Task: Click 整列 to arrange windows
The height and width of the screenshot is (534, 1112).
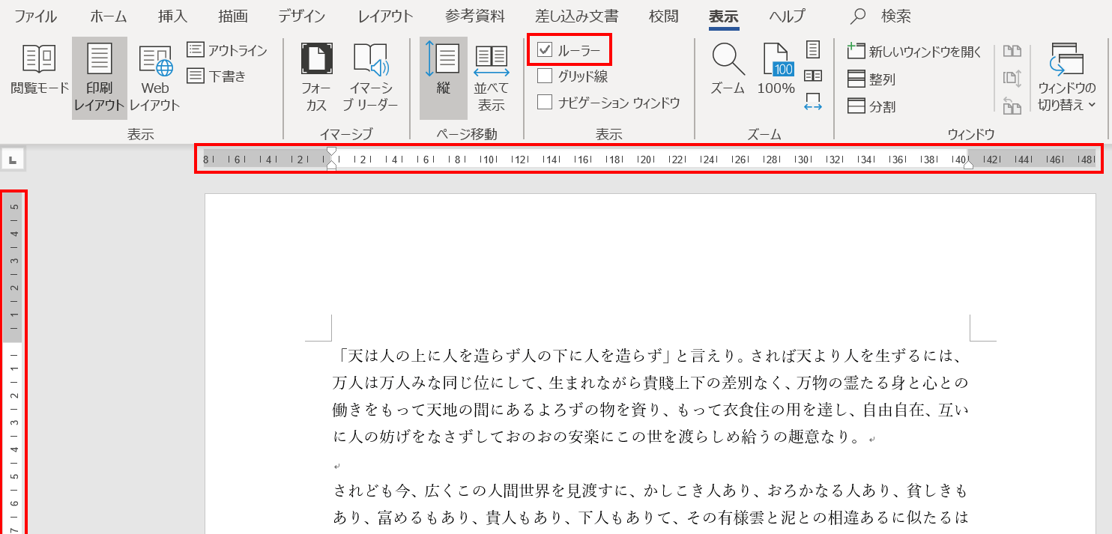Action: (871, 79)
